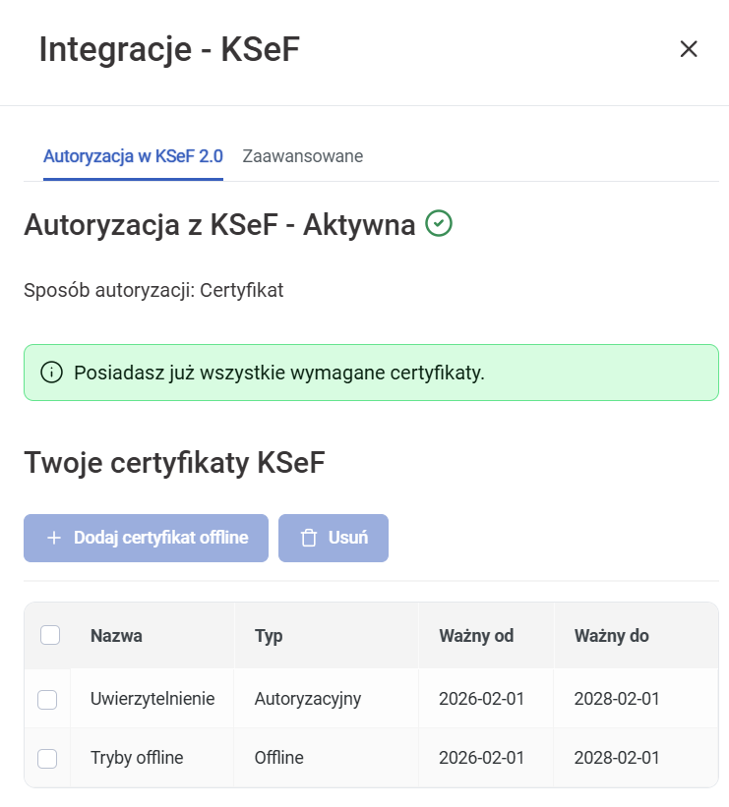Viewport: 729px width, 807px height.
Task: Toggle the select-all checkbox in table header
Action: tap(50, 635)
